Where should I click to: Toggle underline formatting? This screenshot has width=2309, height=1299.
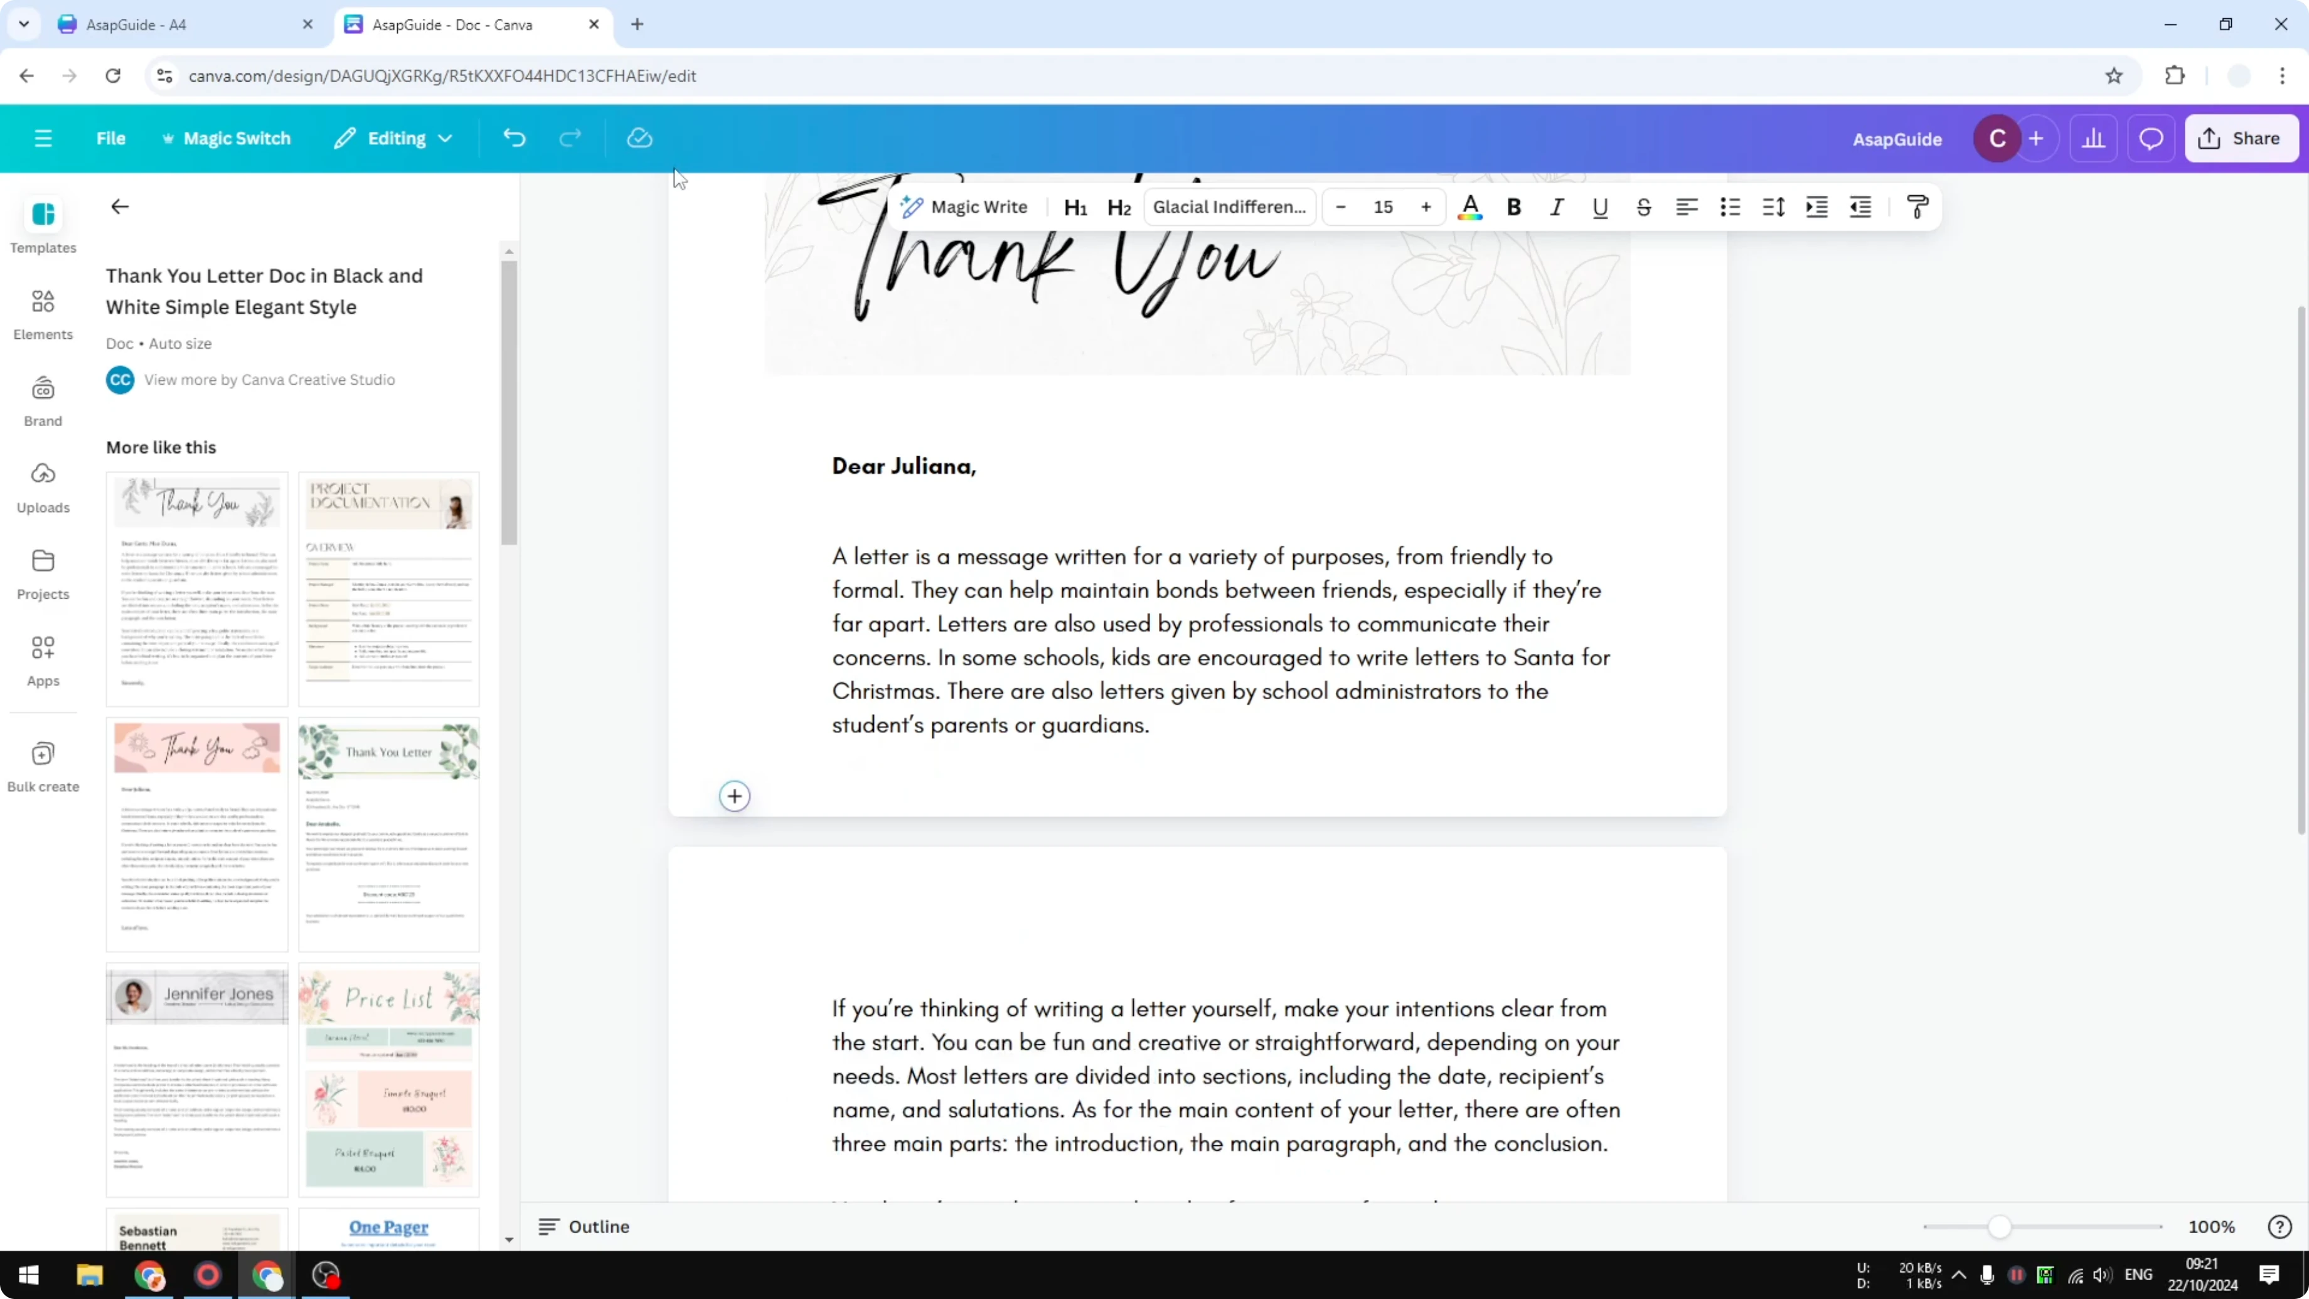coord(1600,207)
